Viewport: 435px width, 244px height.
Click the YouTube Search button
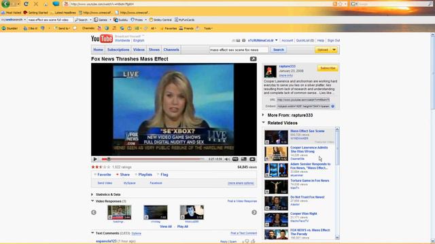pos(279,49)
